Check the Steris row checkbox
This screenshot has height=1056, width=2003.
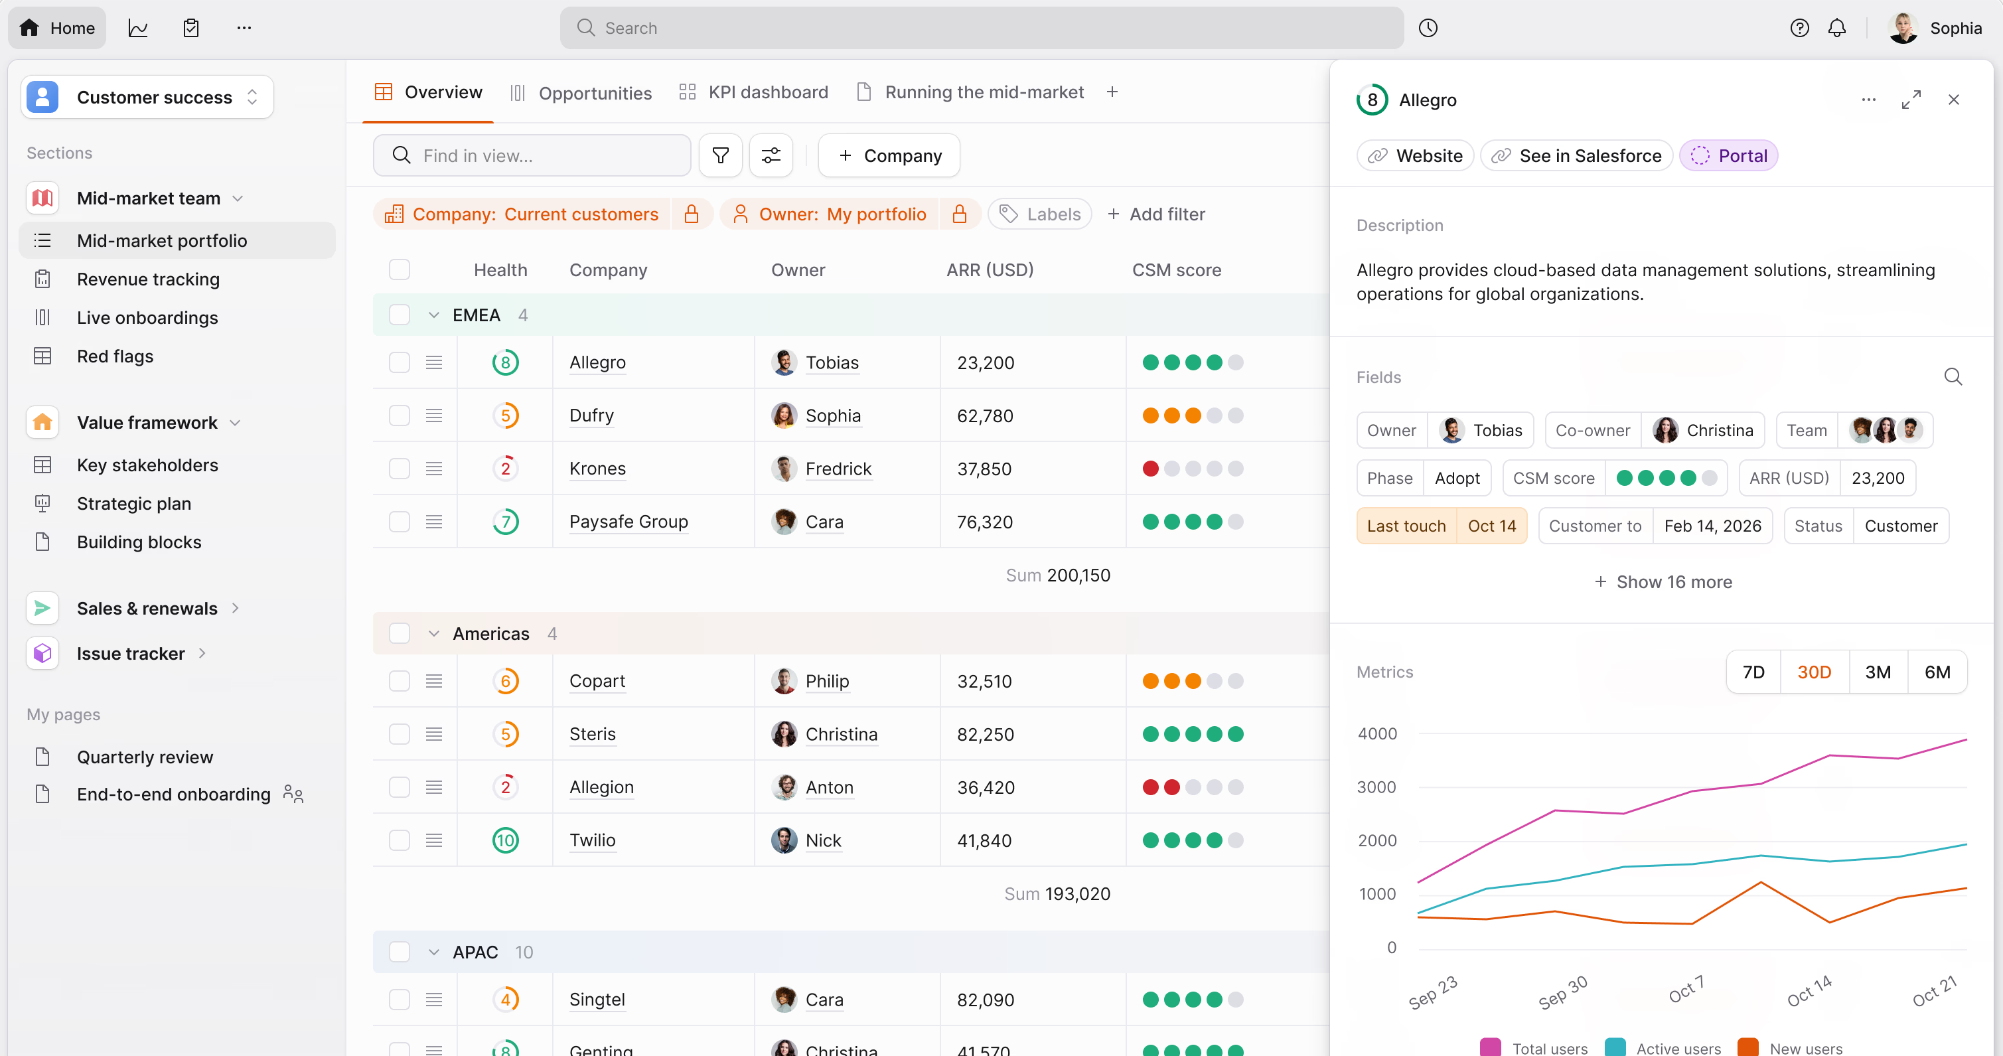(399, 733)
